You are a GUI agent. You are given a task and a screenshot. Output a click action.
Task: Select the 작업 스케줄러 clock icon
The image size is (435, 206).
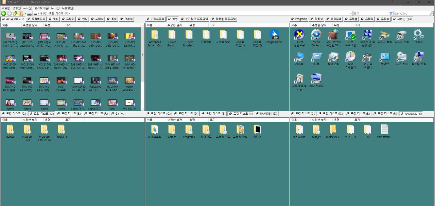(x=350, y=56)
